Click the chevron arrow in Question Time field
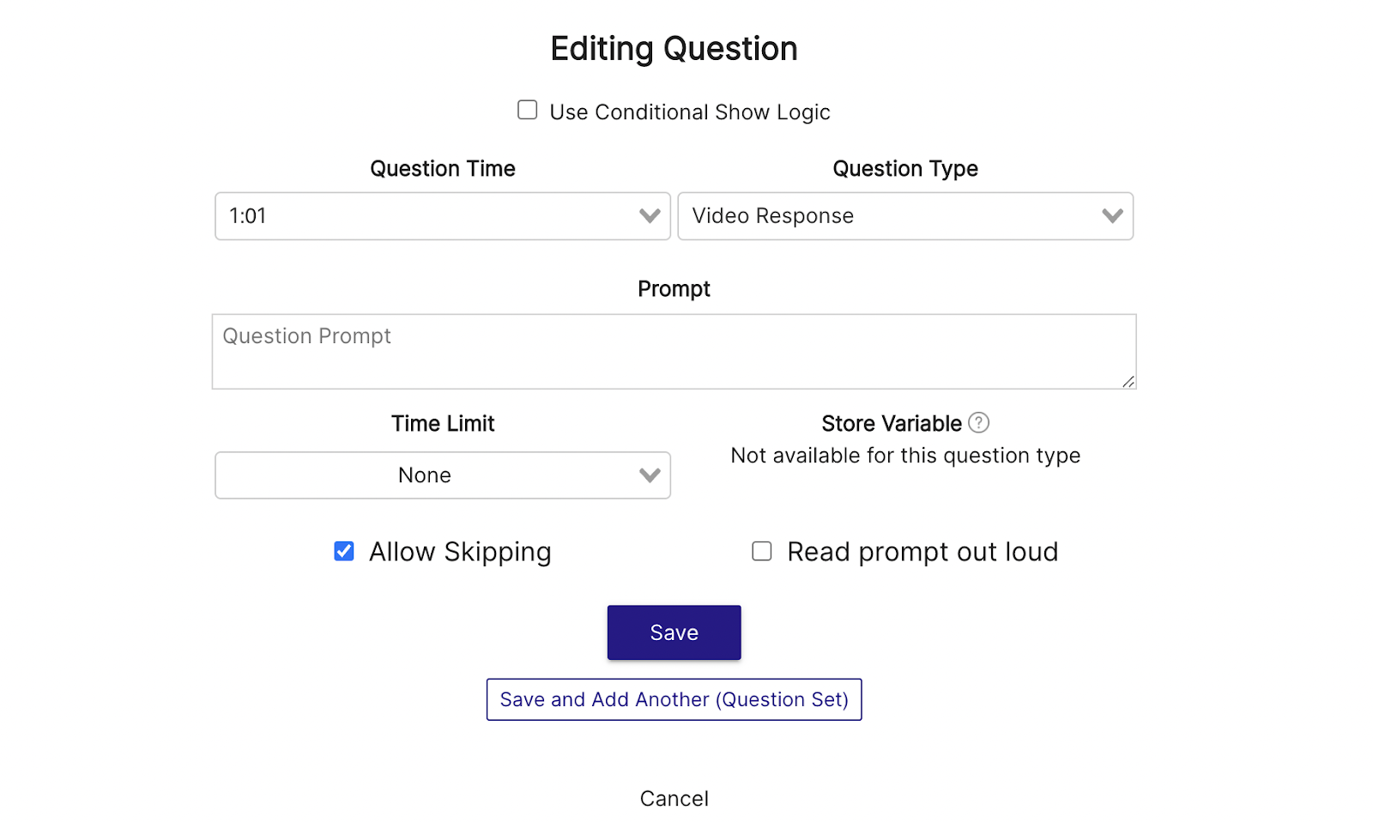The image size is (1373, 822). pos(650,216)
